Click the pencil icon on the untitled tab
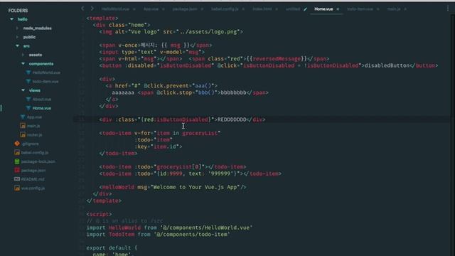 pos(305,9)
